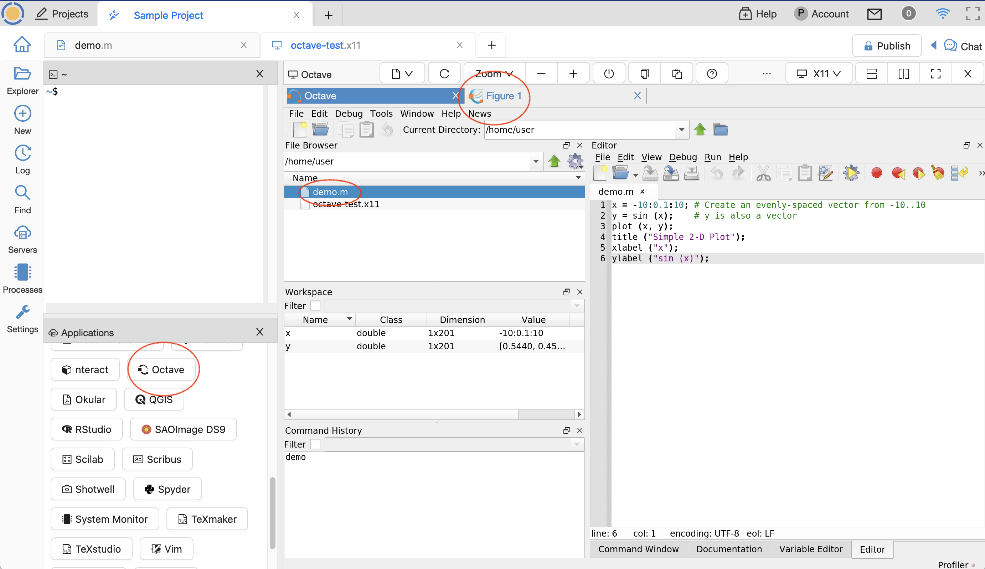Open the Debug menu in Octave menubar
The image size is (985, 569).
(x=349, y=114)
